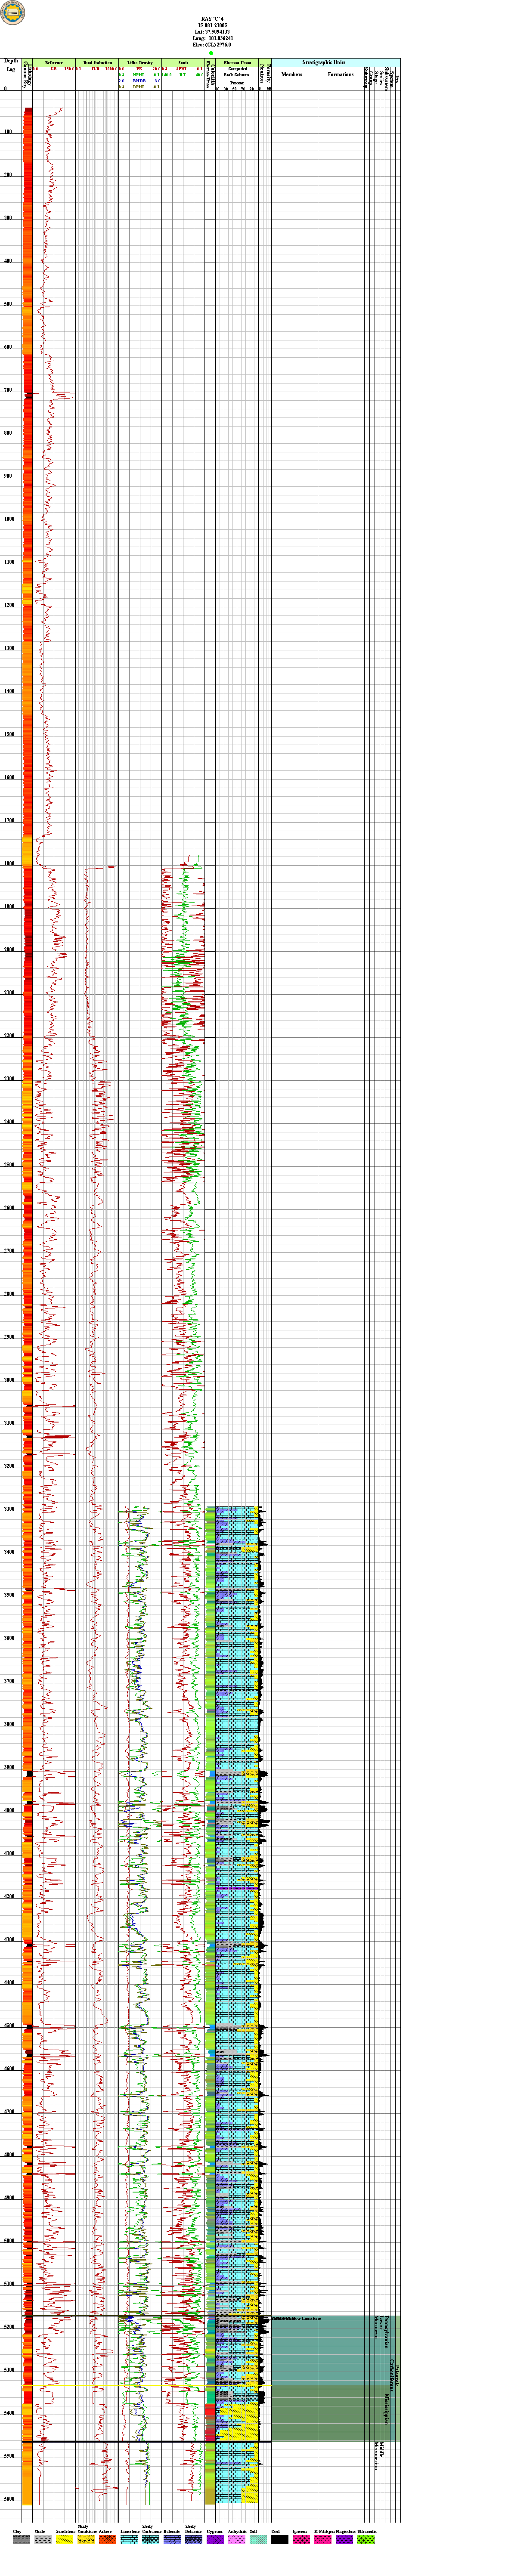Click the Formations column heading

(x=341, y=75)
